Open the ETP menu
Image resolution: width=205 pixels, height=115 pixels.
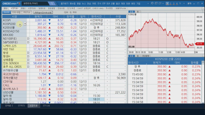click(x=104, y=3)
